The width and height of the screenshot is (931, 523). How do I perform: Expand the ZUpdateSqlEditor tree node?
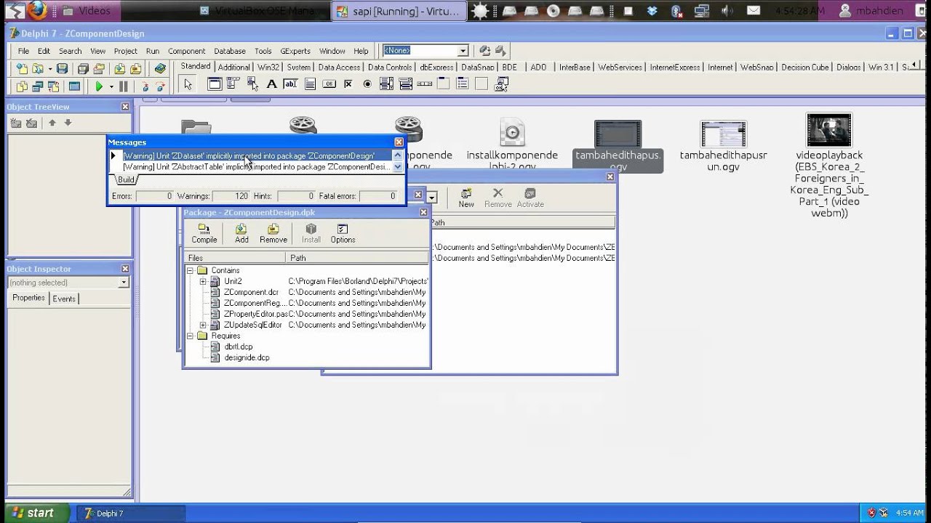click(203, 325)
